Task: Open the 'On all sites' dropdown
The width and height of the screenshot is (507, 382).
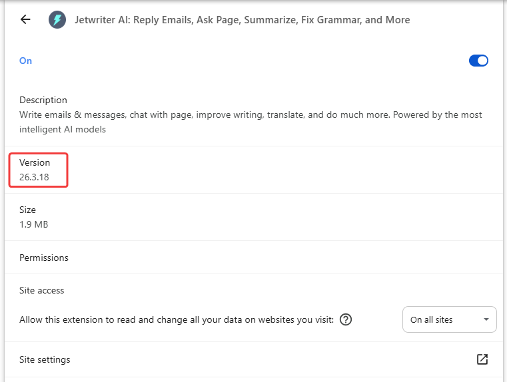Action: pos(449,319)
